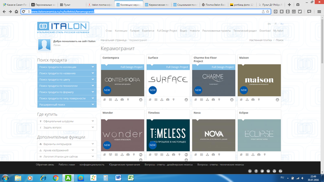
Task: Expand 'Расширенный поиск' panel
Action: point(67,104)
